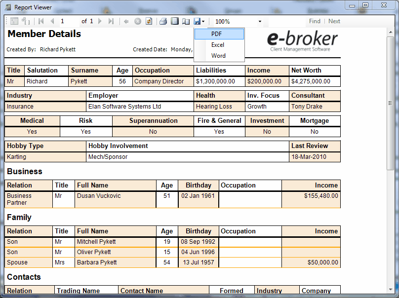Click the Mortgage column header
This screenshot has width=399, height=298.
315,121
